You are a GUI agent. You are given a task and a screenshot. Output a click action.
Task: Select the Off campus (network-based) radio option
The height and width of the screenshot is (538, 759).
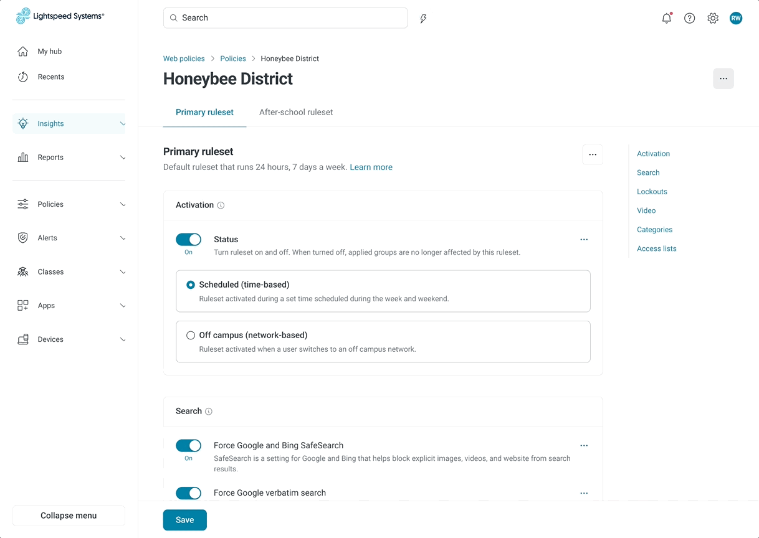(x=191, y=335)
